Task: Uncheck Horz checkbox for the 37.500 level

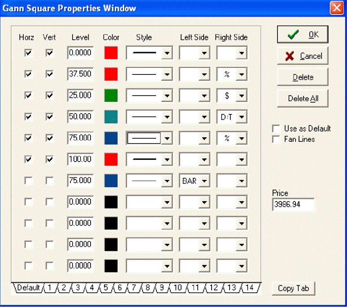Action: pos(29,74)
